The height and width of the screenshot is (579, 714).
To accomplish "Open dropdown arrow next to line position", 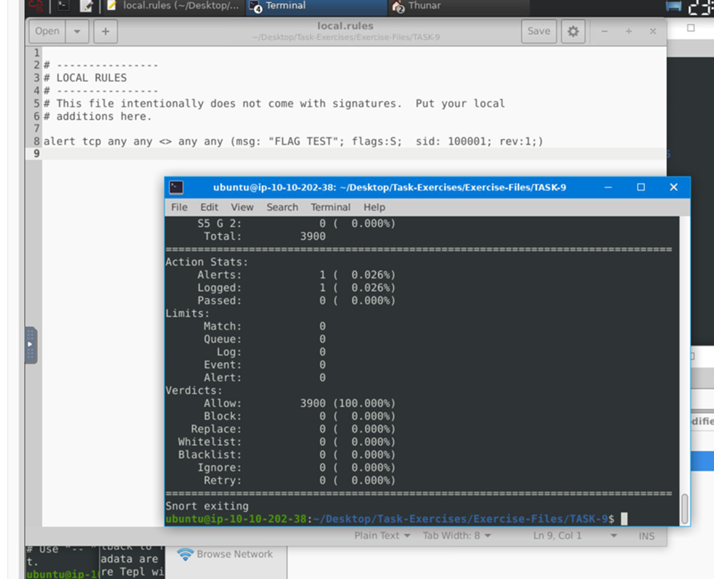I will [x=614, y=535].
